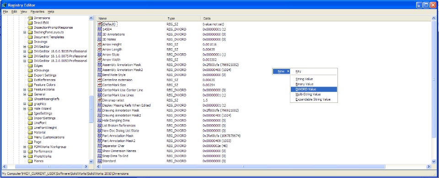Expand the Hole Wizard tree node
The height and width of the screenshot is (178, 439).
tap(25, 108)
